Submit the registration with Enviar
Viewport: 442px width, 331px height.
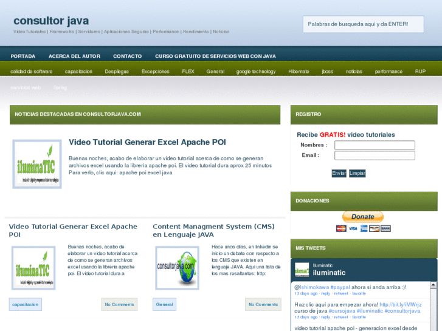[x=339, y=173]
